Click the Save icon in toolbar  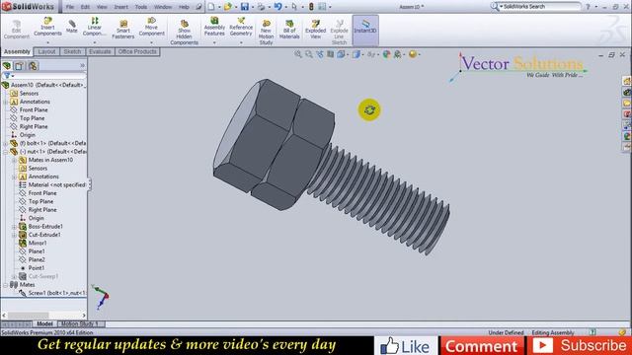tap(245, 7)
